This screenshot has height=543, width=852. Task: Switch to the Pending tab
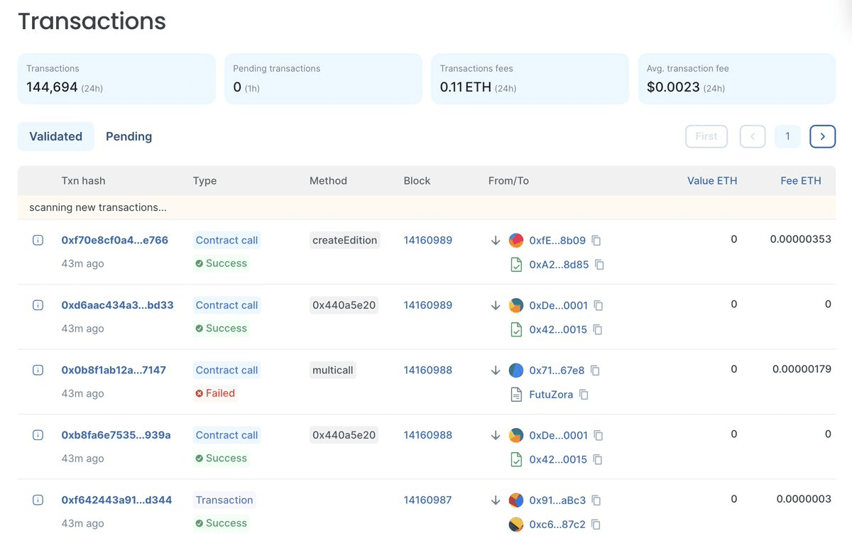point(129,136)
